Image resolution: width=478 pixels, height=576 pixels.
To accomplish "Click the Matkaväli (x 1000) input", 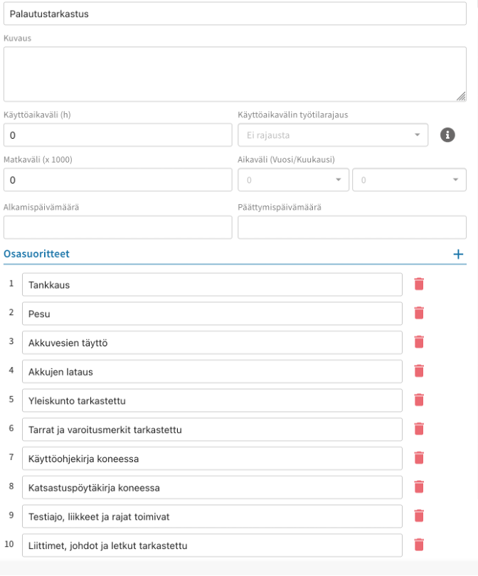I will (x=118, y=180).
